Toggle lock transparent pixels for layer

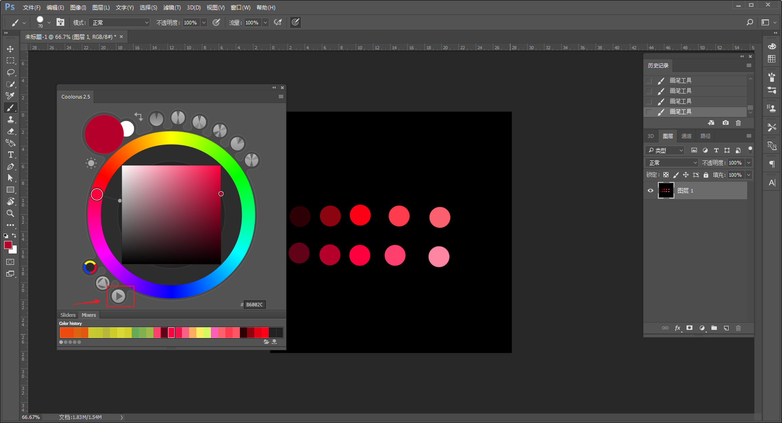tap(666, 175)
